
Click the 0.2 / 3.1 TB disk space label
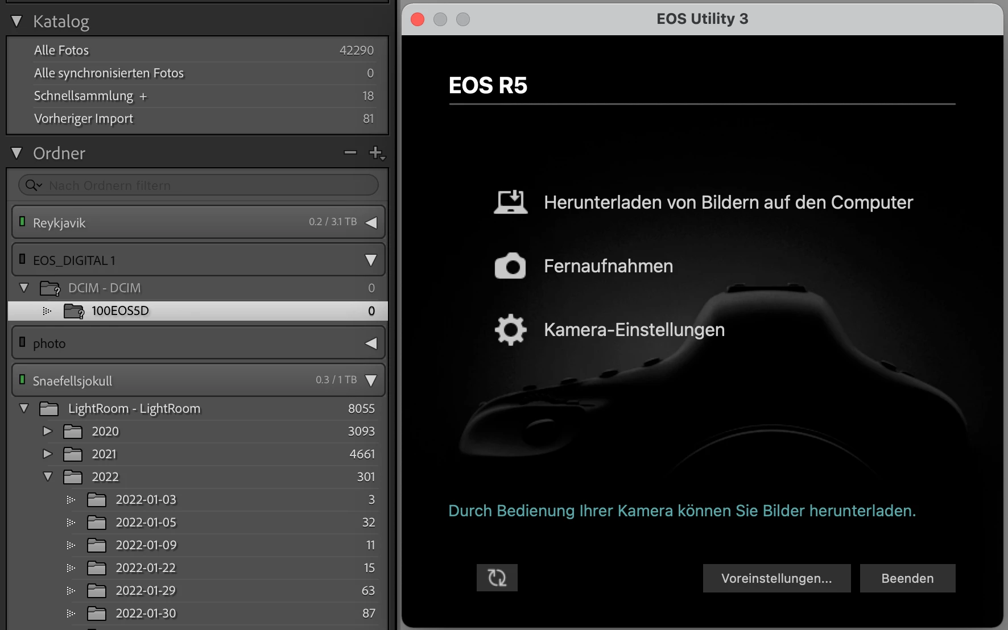pyautogui.click(x=333, y=222)
